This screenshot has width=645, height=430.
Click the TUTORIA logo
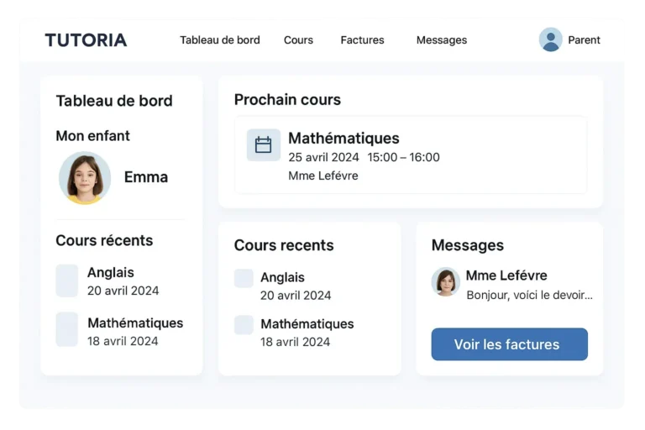[x=86, y=40]
